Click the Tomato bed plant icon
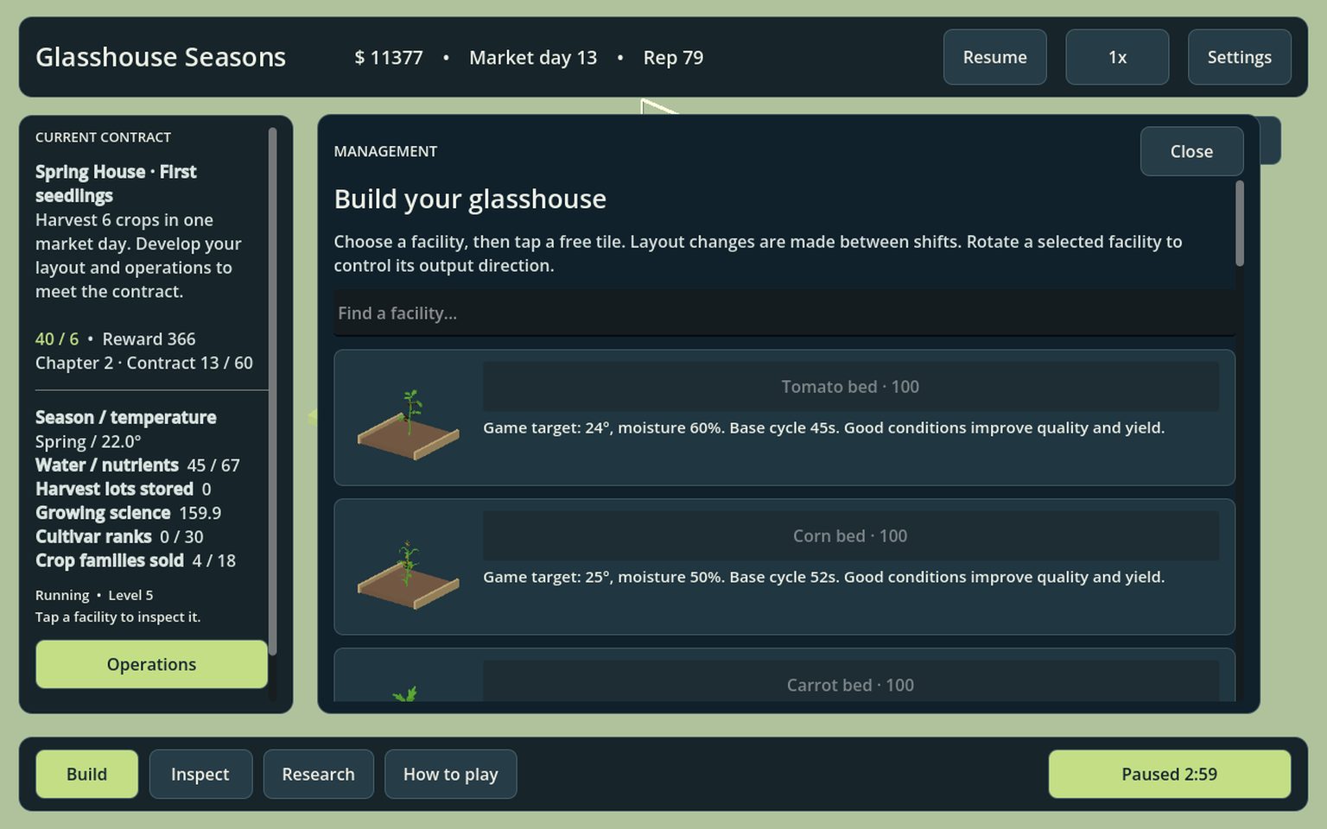Image resolution: width=1327 pixels, height=829 pixels. 408,424
